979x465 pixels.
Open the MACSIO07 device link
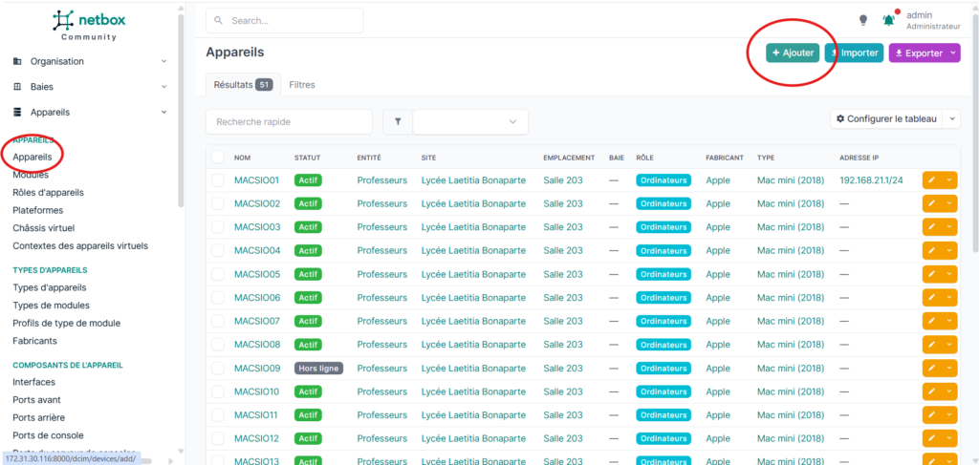pos(256,321)
